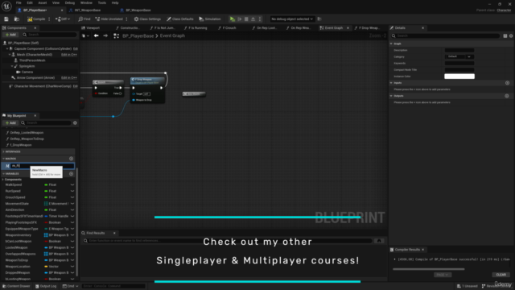Image resolution: width=515 pixels, height=290 pixels.
Task: Open Class Defaults
Action: coord(180,19)
